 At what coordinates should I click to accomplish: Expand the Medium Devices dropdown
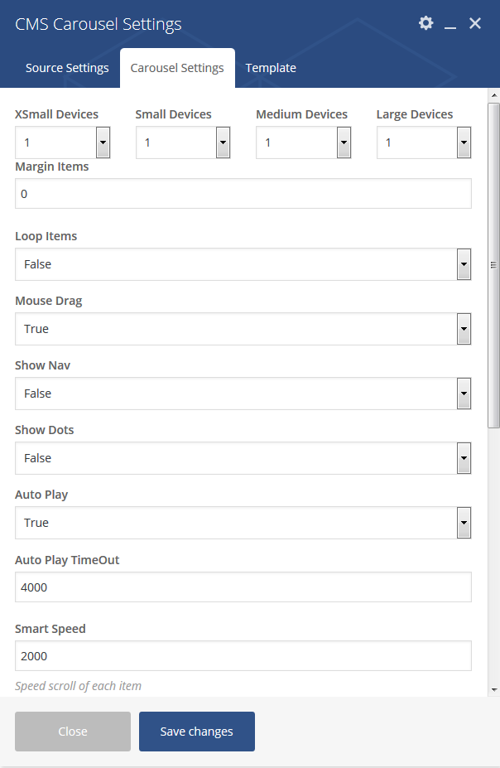point(303,142)
